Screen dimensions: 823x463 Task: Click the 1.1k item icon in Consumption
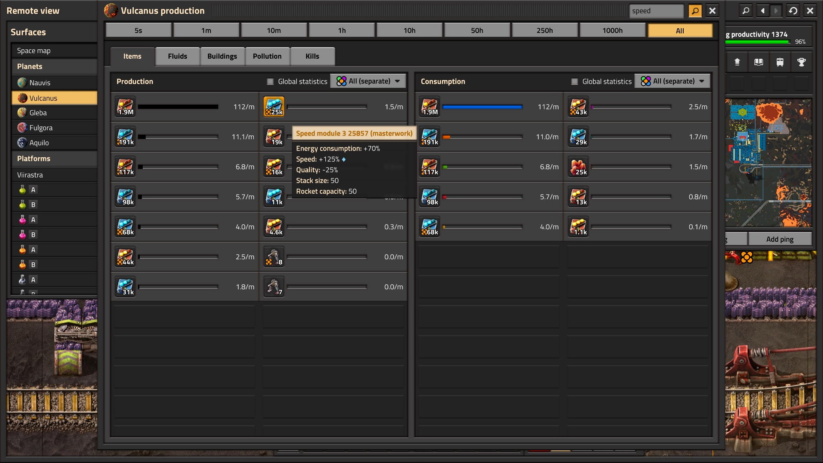pyautogui.click(x=578, y=227)
